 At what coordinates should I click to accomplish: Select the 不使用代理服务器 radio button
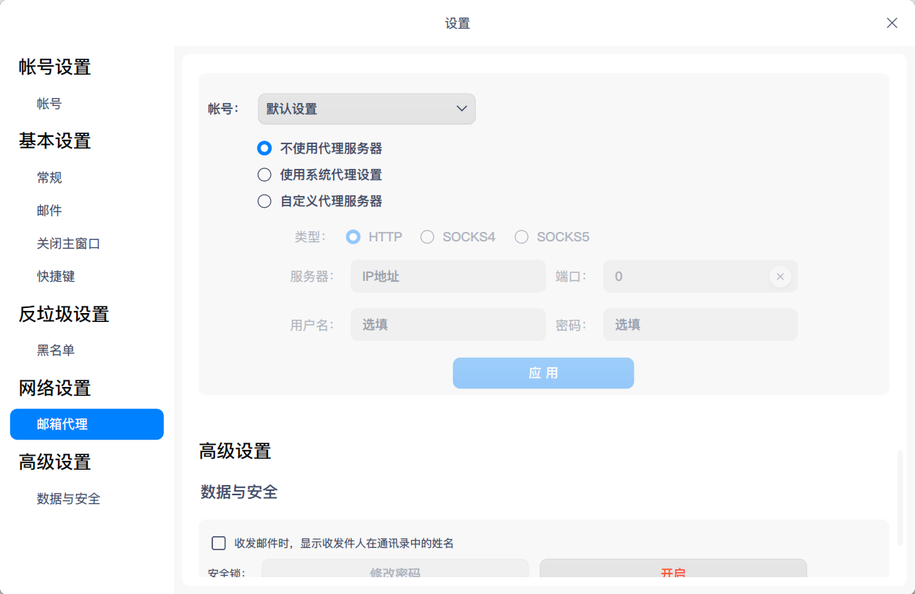click(x=264, y=148)
